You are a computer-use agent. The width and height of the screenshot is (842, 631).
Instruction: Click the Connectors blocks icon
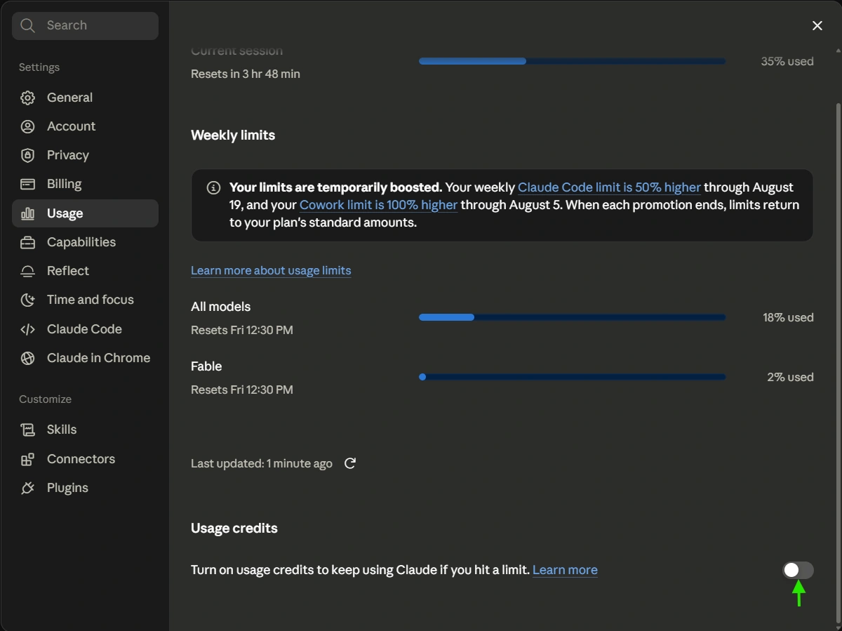(x=27, y=459)
